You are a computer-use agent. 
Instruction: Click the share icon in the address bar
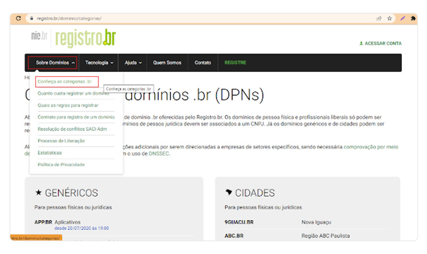(379, 18)
